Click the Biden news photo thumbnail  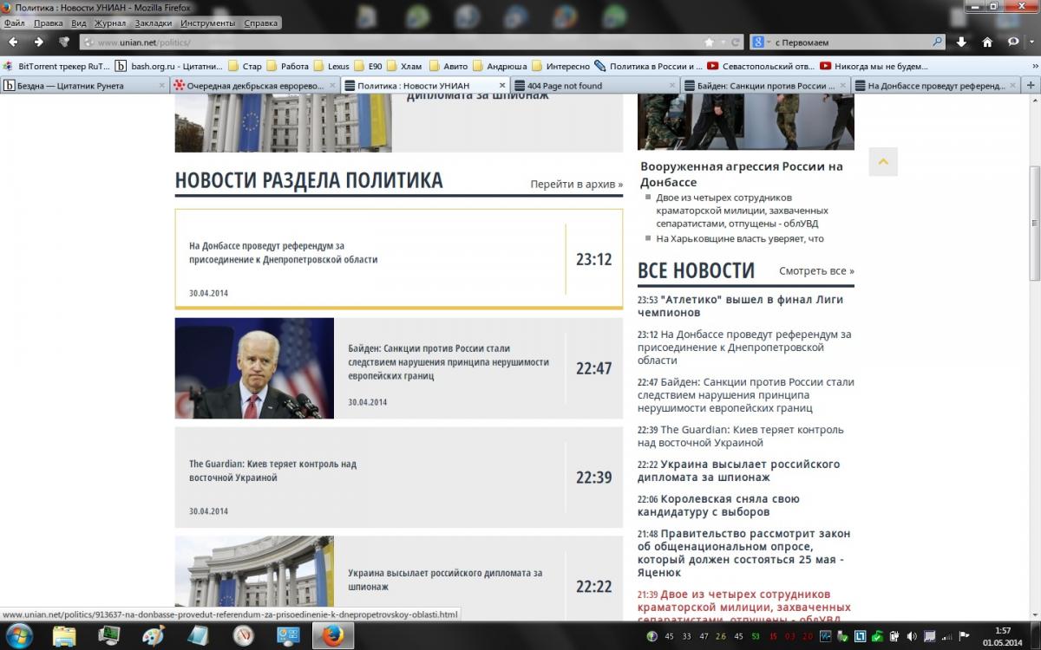point(254,368)
